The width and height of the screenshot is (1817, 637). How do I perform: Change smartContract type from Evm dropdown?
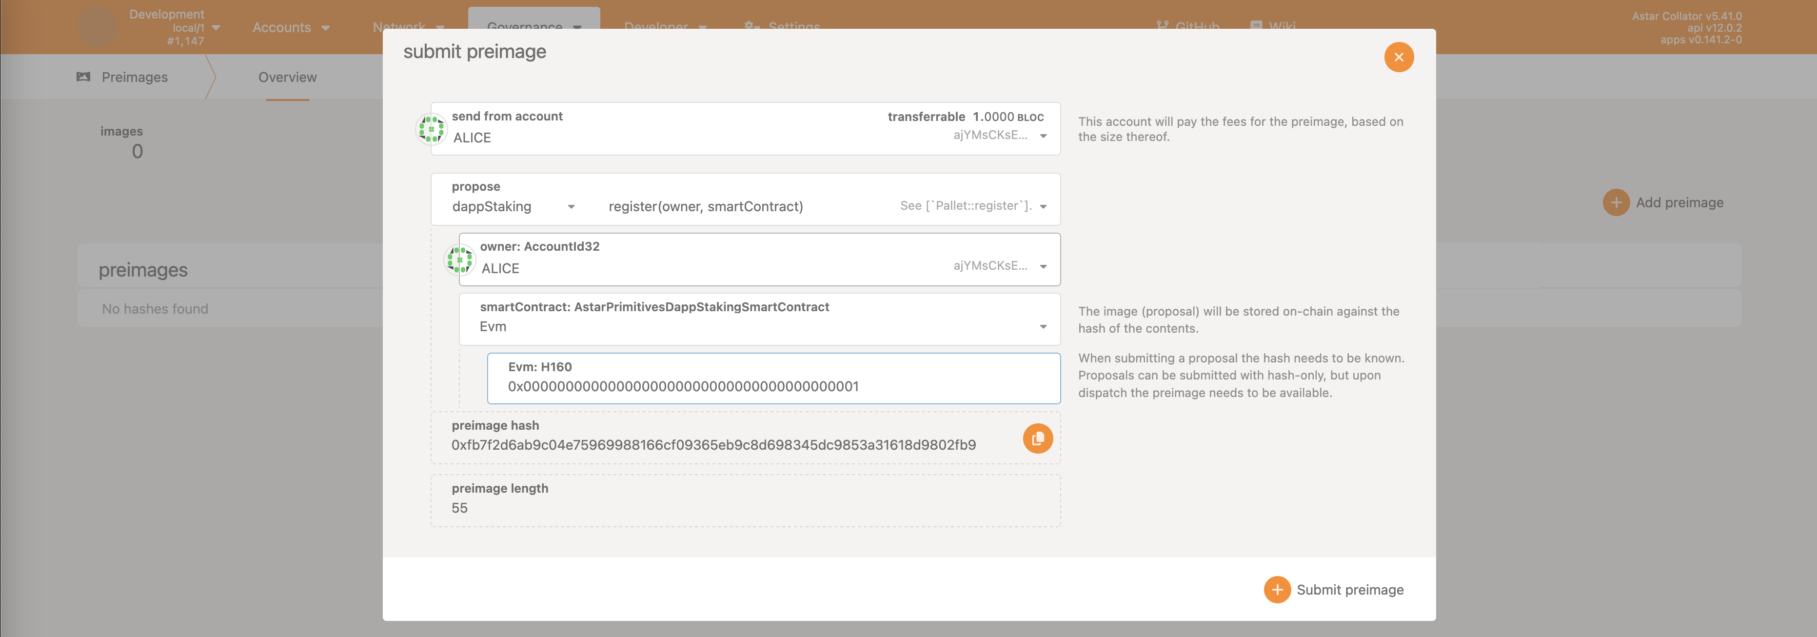[1043, 327]
